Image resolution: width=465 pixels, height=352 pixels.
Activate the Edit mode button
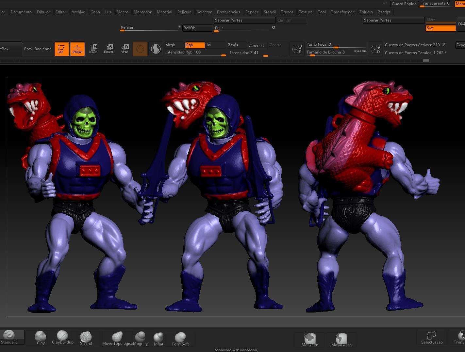61,49
